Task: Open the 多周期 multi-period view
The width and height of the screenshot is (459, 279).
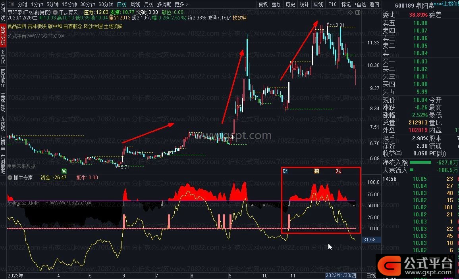Action: pyautogui.click(x=164, y=4)
